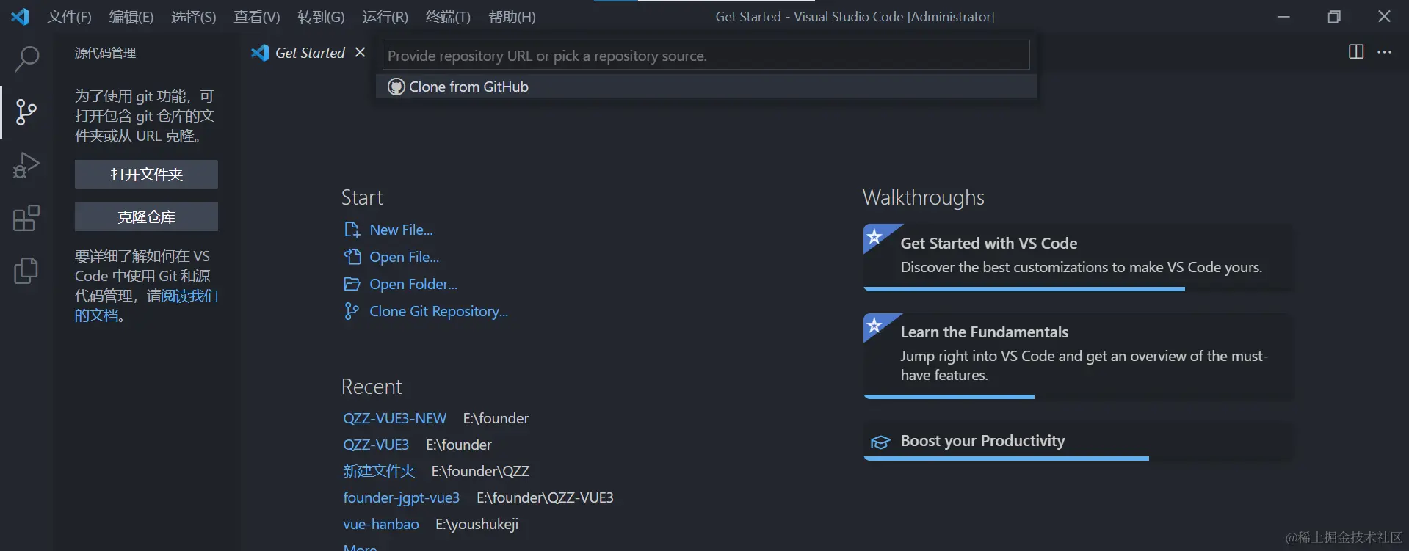The height and width of the screenshot is (551, 1409).
Task: Focus the repository URL input field
Action: [x=706, y=55]
